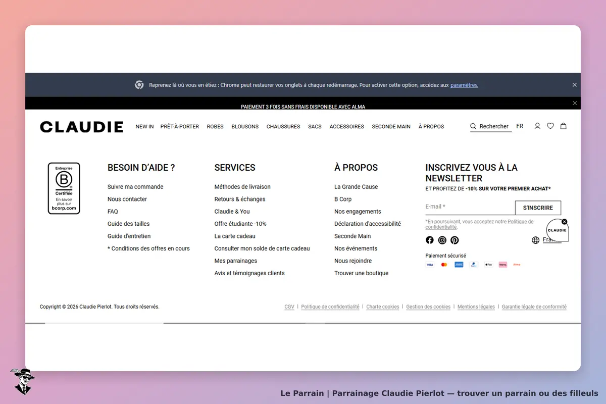Open the FAQ link
The width and height of the screenshot is (606, 404).
(x=113, y=212)
